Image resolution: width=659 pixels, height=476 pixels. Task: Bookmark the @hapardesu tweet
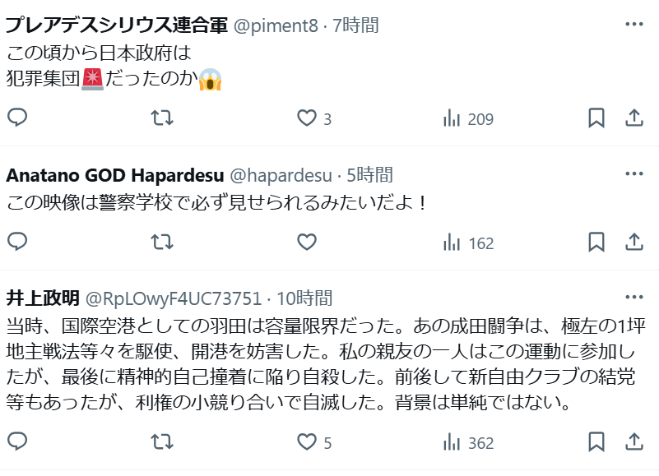click(596, 242)
